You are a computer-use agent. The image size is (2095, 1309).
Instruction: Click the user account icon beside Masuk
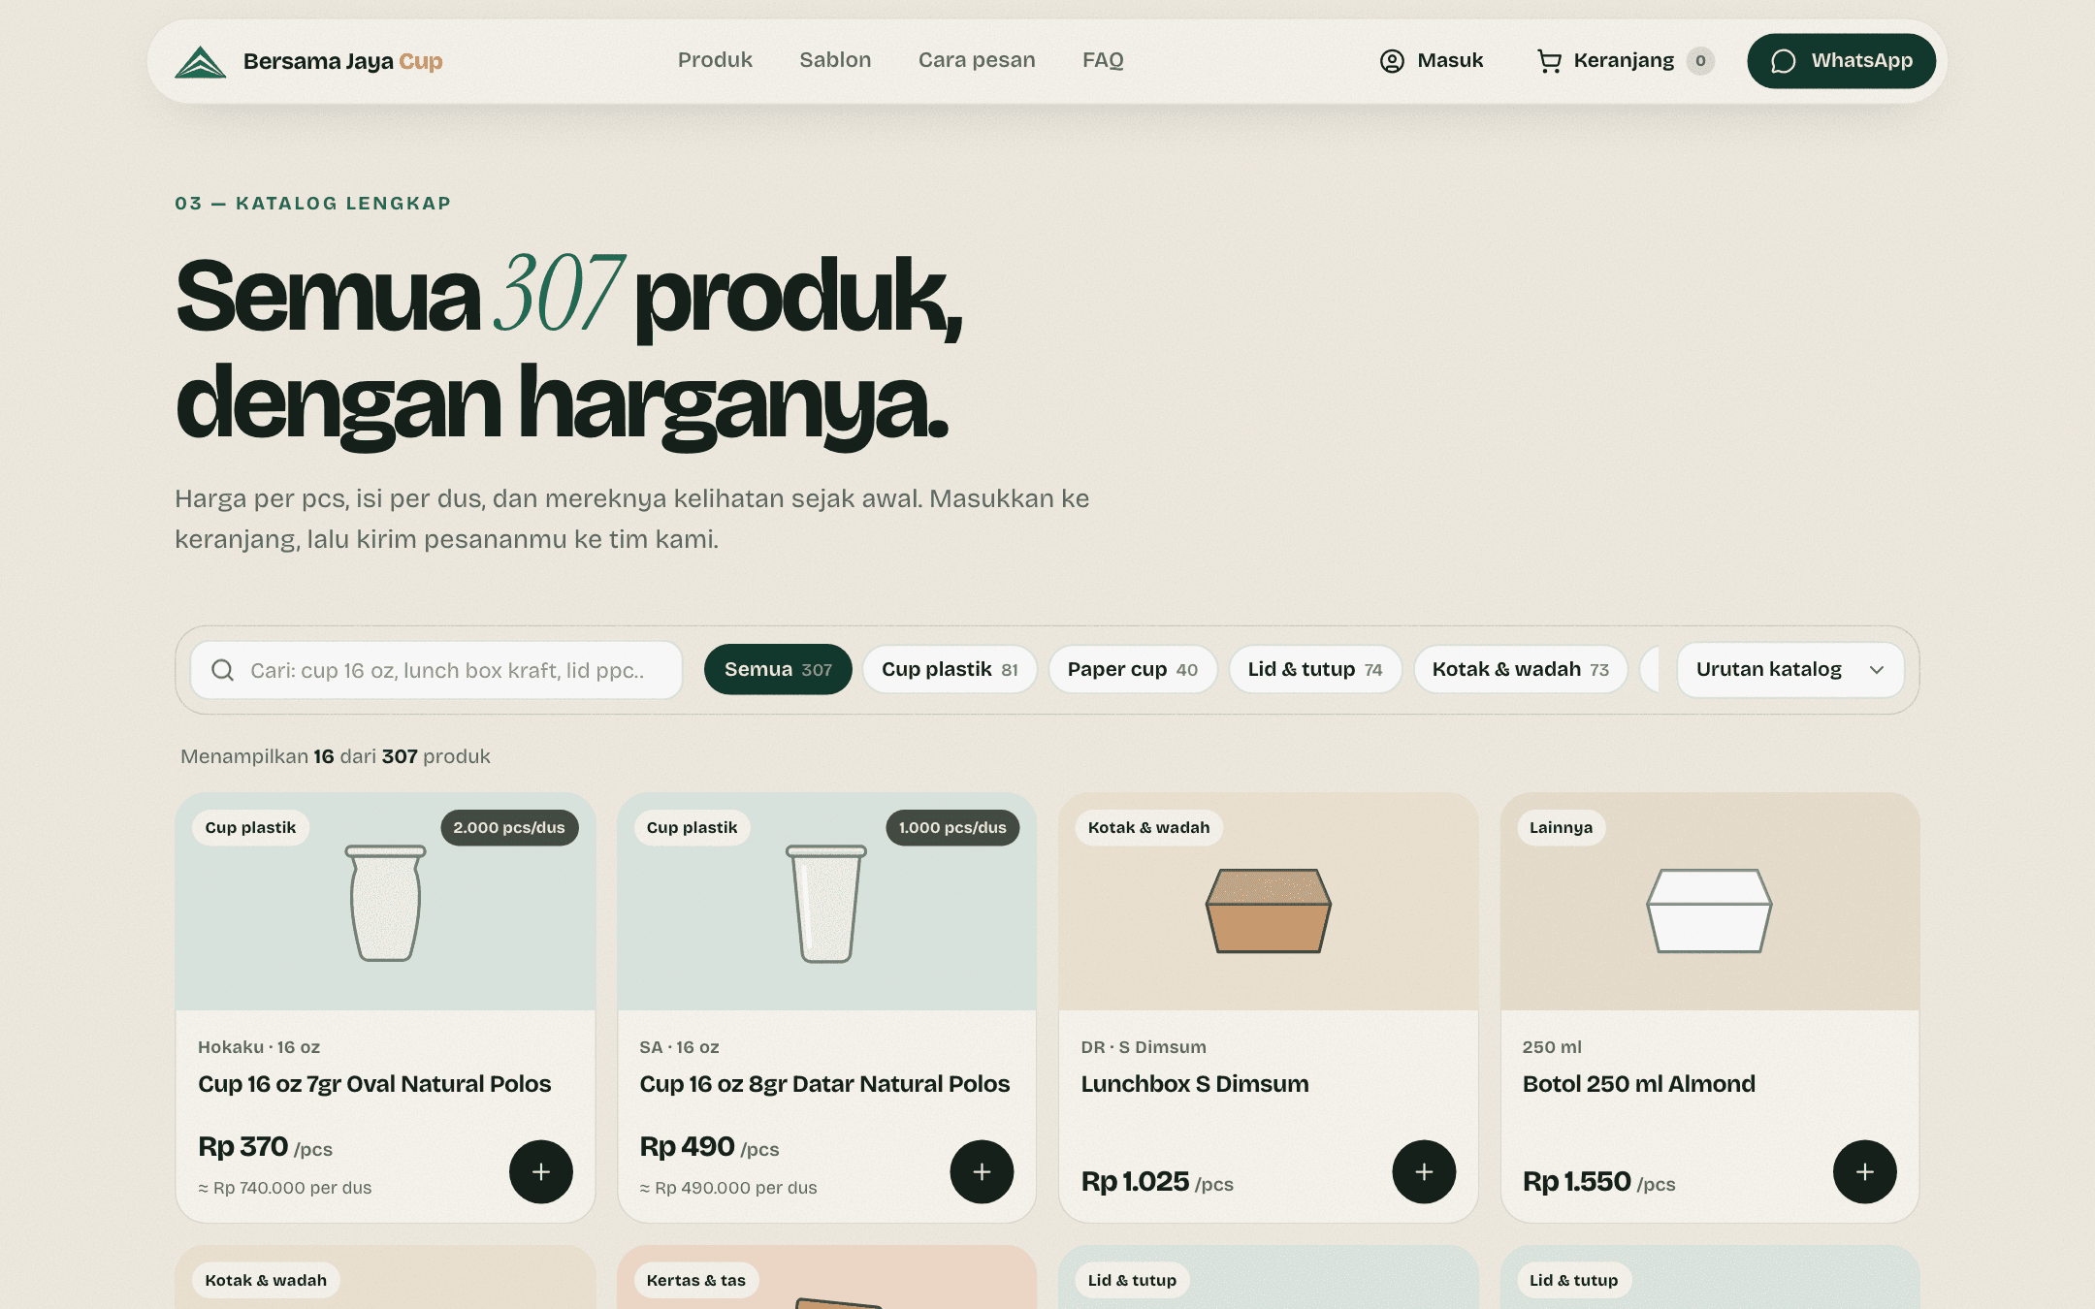pos(1392,61)
